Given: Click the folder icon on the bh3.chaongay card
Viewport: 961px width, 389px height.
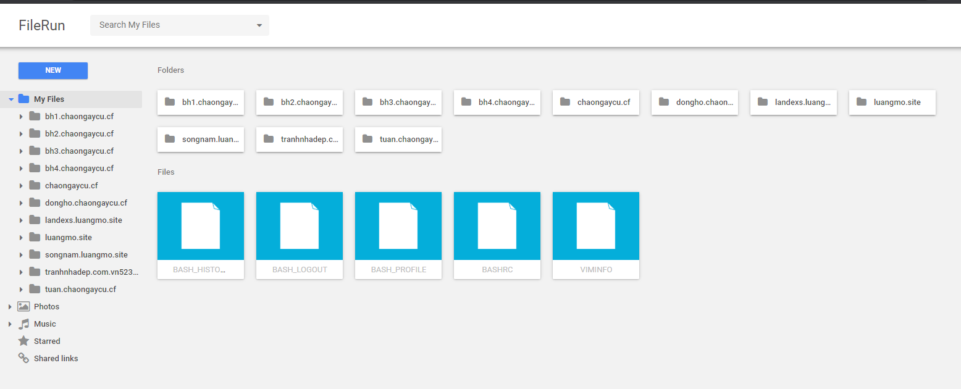Looking at the screenshot, I should 367,102.
